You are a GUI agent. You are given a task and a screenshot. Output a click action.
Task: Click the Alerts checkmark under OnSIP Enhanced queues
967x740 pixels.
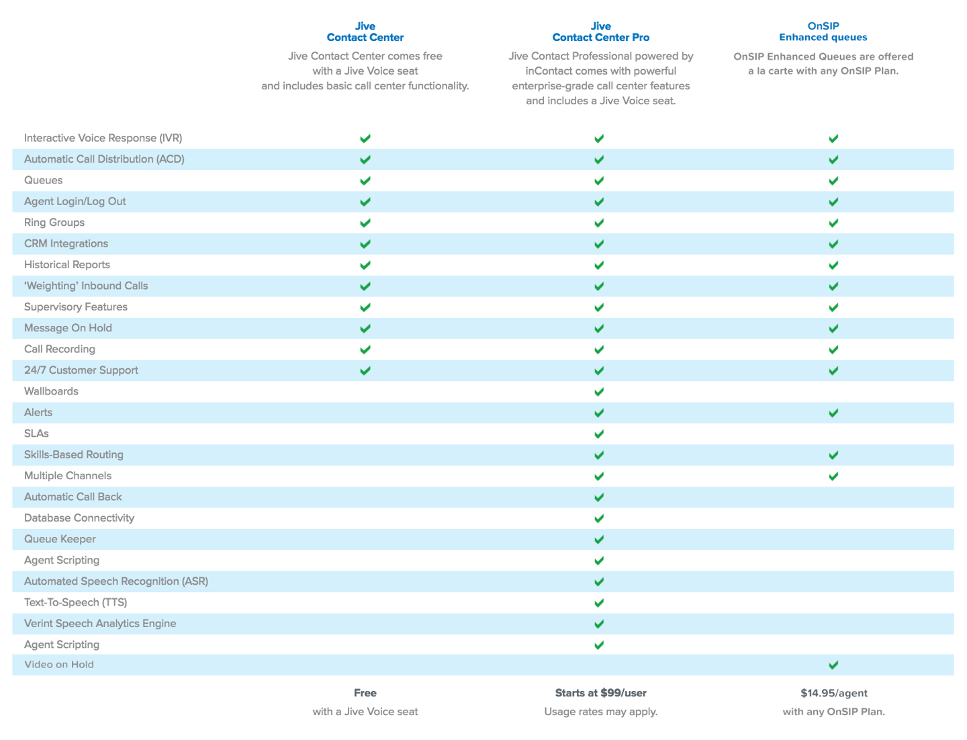click(x=833, y=413)
